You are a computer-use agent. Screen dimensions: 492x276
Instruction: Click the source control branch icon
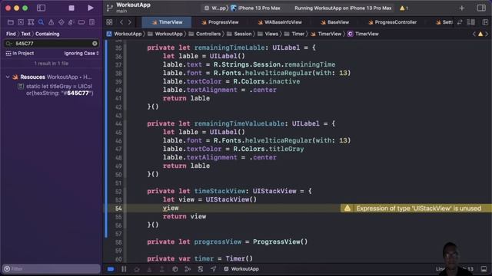point(109,8)
